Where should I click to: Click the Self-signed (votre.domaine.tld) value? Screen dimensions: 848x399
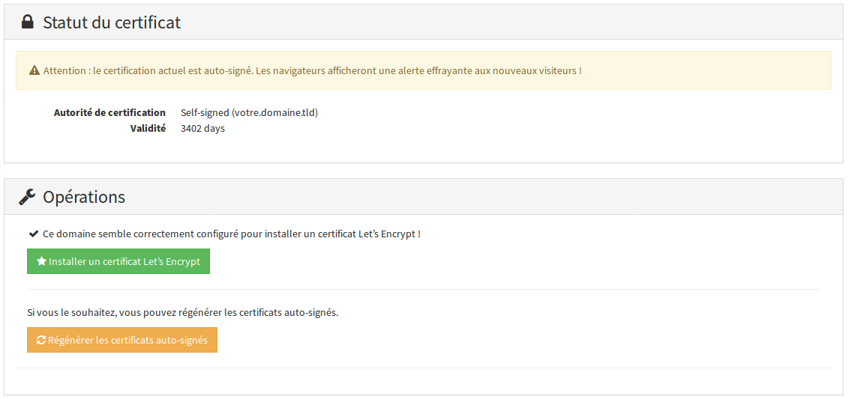[x=249, y=113]
